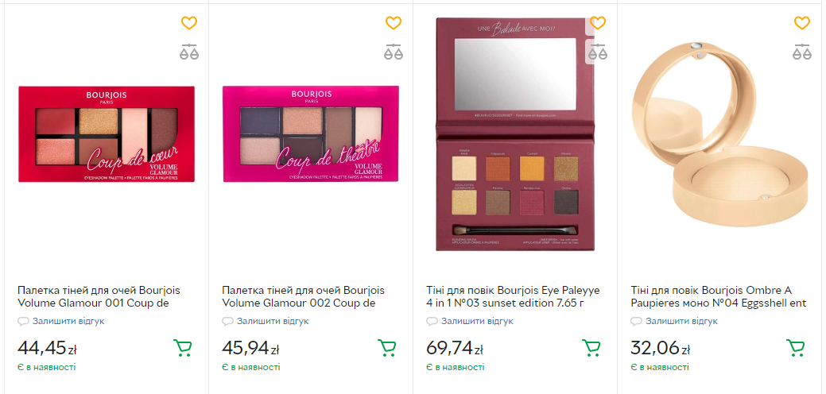
Task: Add Coup de théâtre palette to wishlist
Action: pos(394,24)
